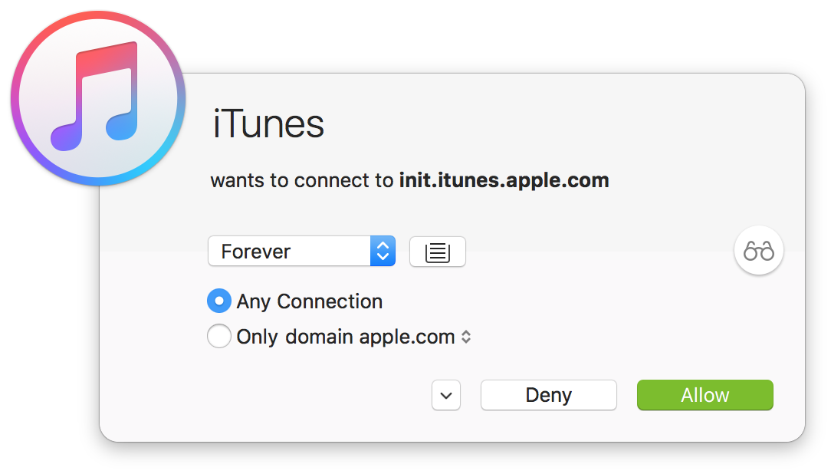The width and height of the screenshot is (831, 474).
Task: Click the iTunes title heading
Action: [x=268, y=123]
